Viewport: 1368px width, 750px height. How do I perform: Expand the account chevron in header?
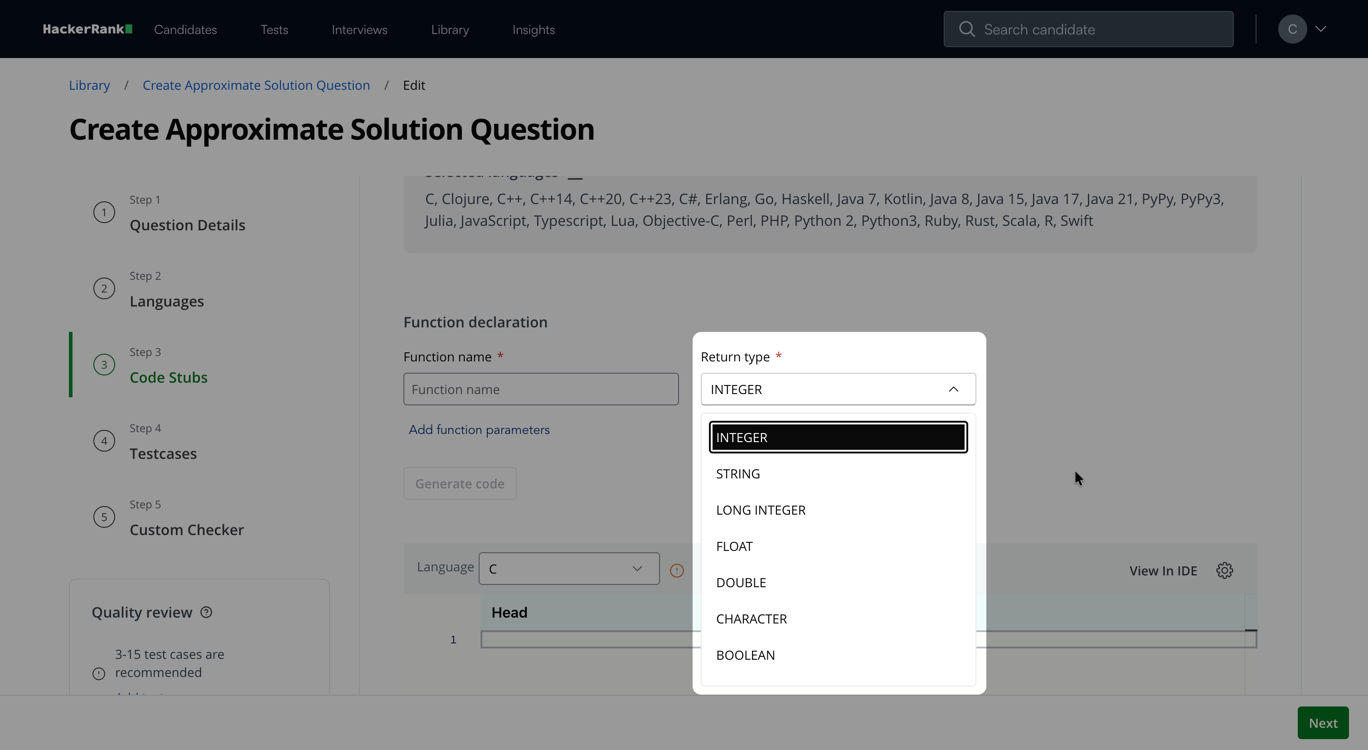click(x=1321, y=29)
